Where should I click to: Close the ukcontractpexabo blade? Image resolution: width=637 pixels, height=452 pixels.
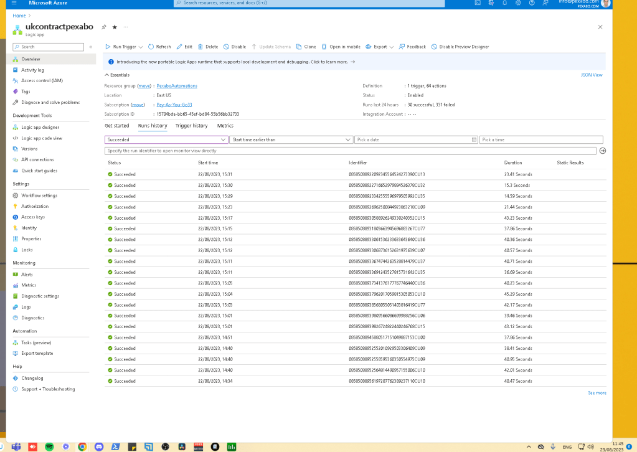(600, 27)
